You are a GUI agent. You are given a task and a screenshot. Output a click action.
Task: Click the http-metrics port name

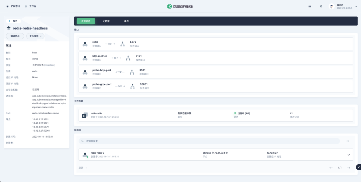point(100,56)
